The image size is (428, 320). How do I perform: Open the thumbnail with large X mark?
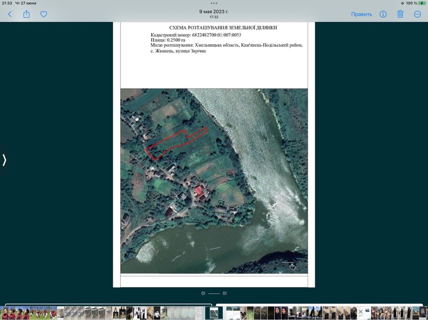click(361, 313)
